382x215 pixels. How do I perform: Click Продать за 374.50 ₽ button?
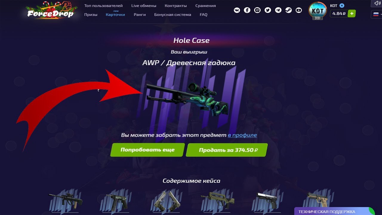click(x=227, y=150)
